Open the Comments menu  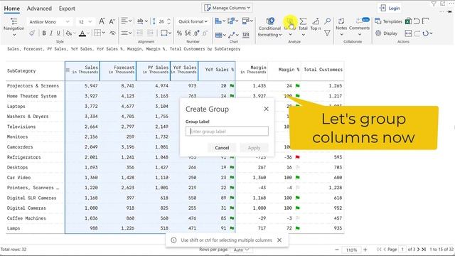359,27
